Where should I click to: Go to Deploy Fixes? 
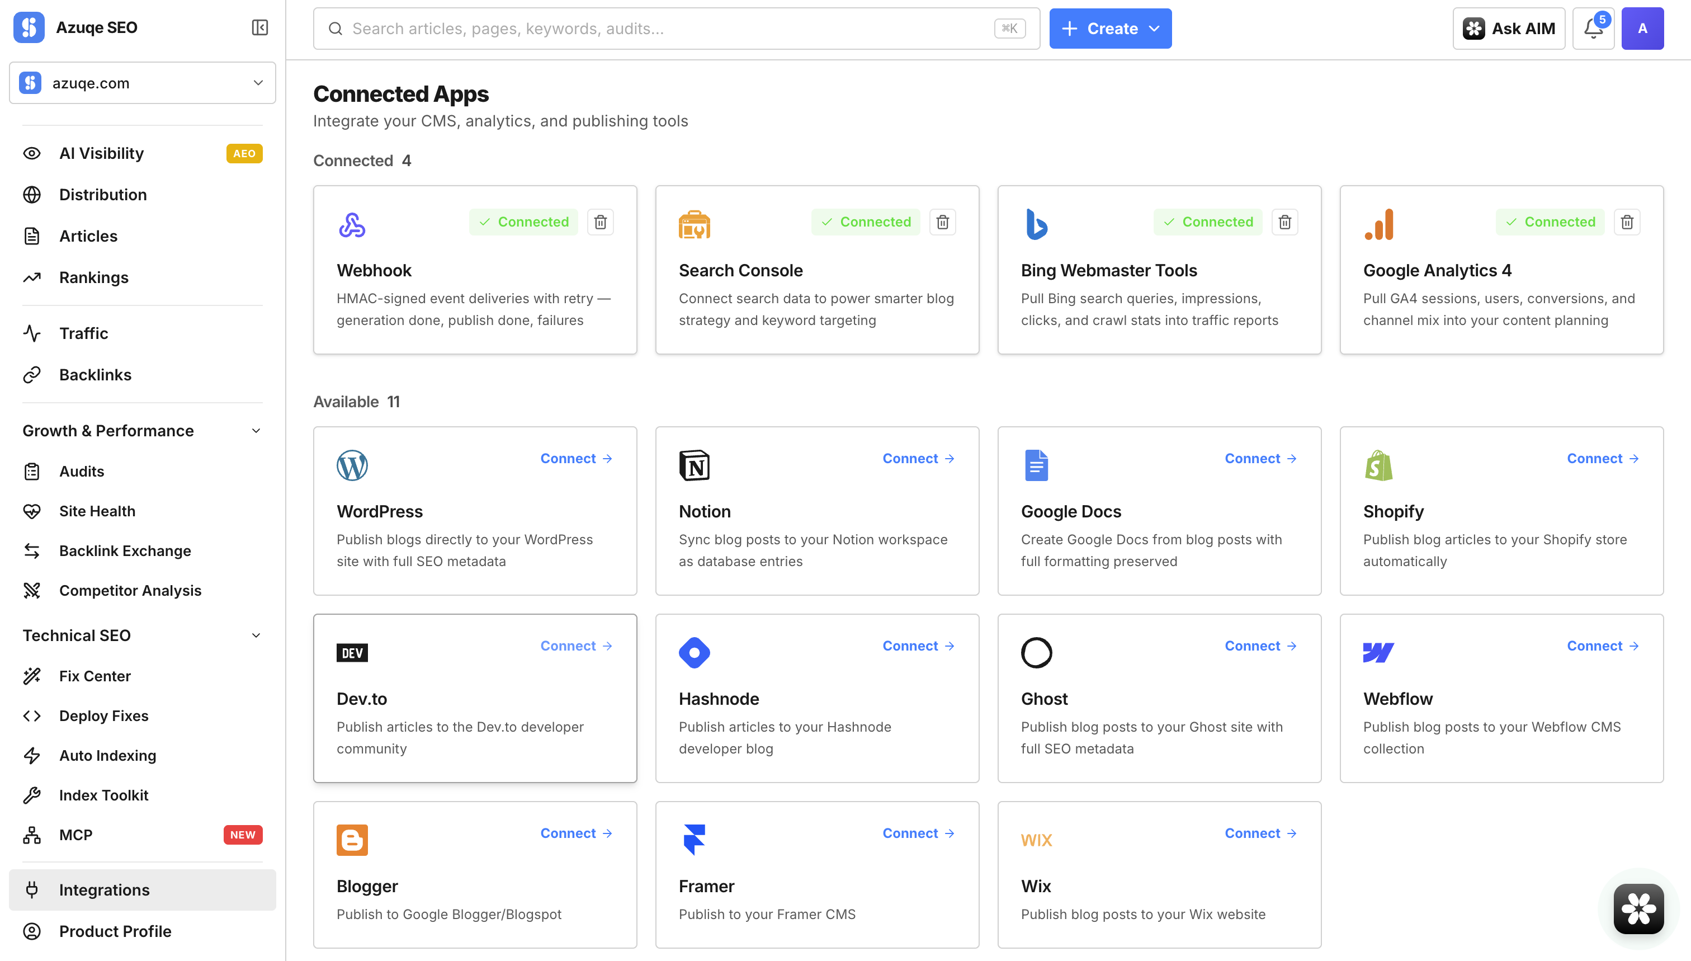point(143,716)
